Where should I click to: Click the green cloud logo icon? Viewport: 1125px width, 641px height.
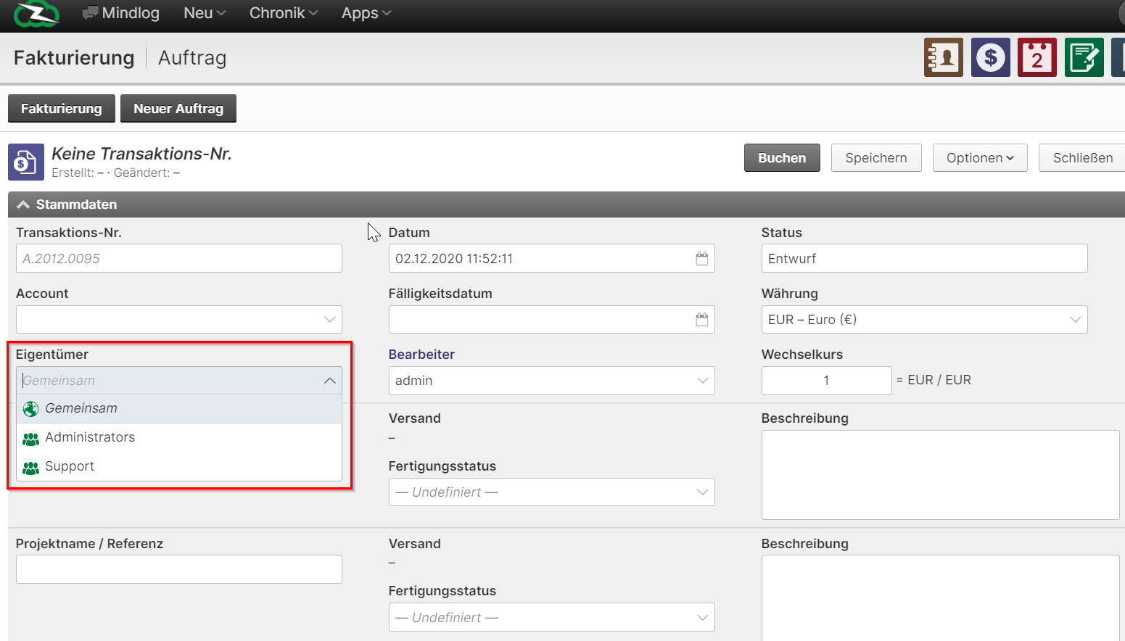click(36, 14)
